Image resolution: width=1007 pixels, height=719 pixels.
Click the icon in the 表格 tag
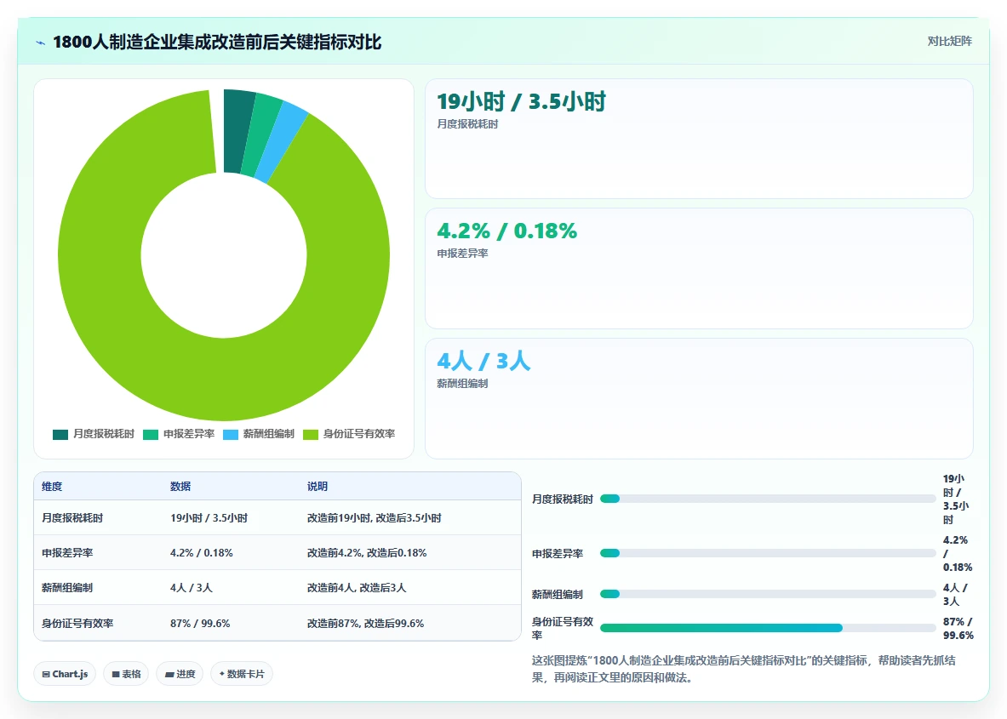[x=116, y=674]
